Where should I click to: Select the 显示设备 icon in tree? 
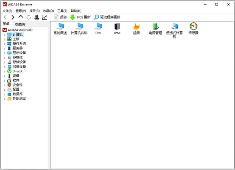click(x=9, y=53)
